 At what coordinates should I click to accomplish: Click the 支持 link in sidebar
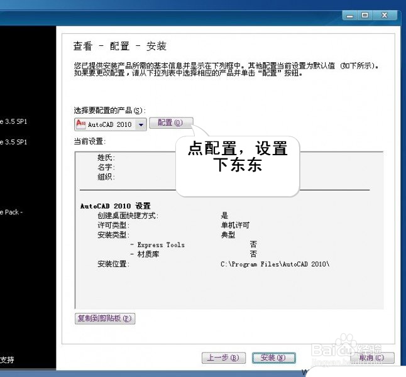(8, 359)
